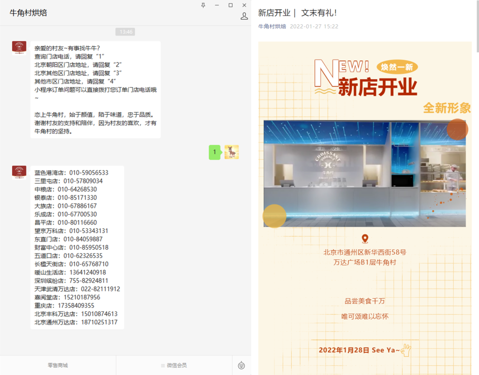Close the chat window
The width and height of the screenshot is (479, 375).
point(244,5)
